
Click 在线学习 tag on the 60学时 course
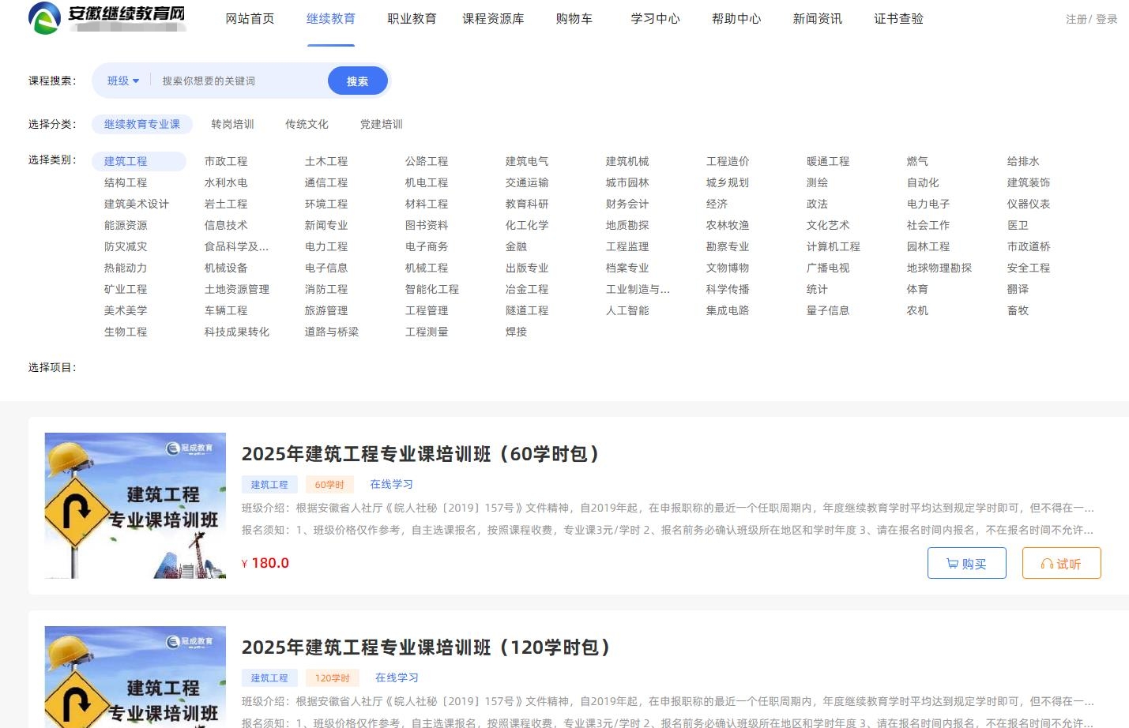tap(391, 484)
